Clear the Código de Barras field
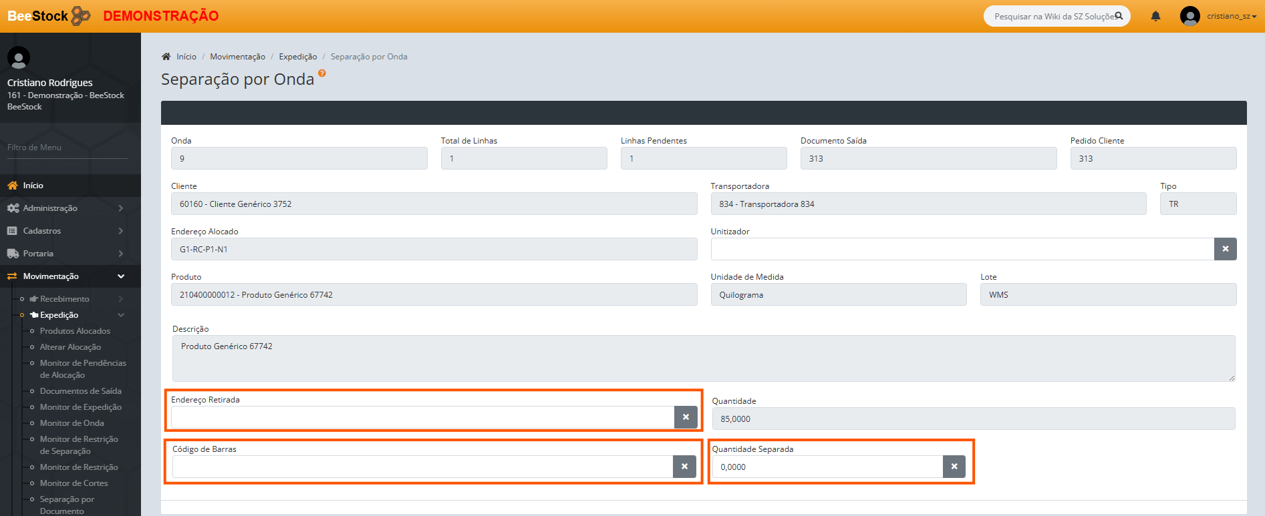 [x=684, y=467]
